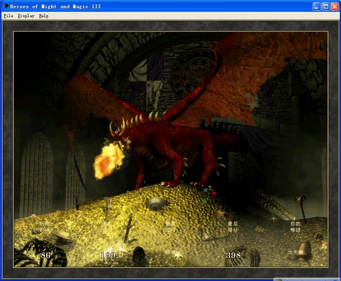This screenshot has width=341, height=281.
Task: Click the 大天使 rank title
Action: (x=295, y=252)
